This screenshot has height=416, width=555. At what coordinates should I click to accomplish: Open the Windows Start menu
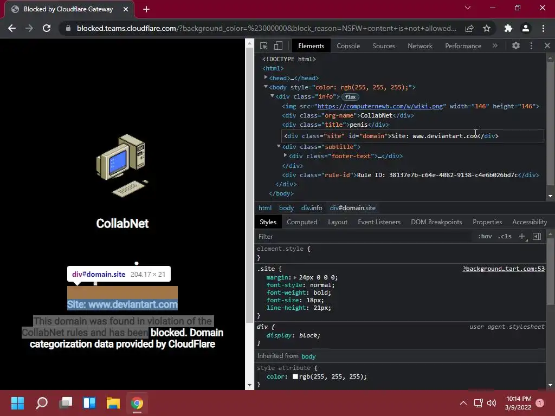(17, 403)
